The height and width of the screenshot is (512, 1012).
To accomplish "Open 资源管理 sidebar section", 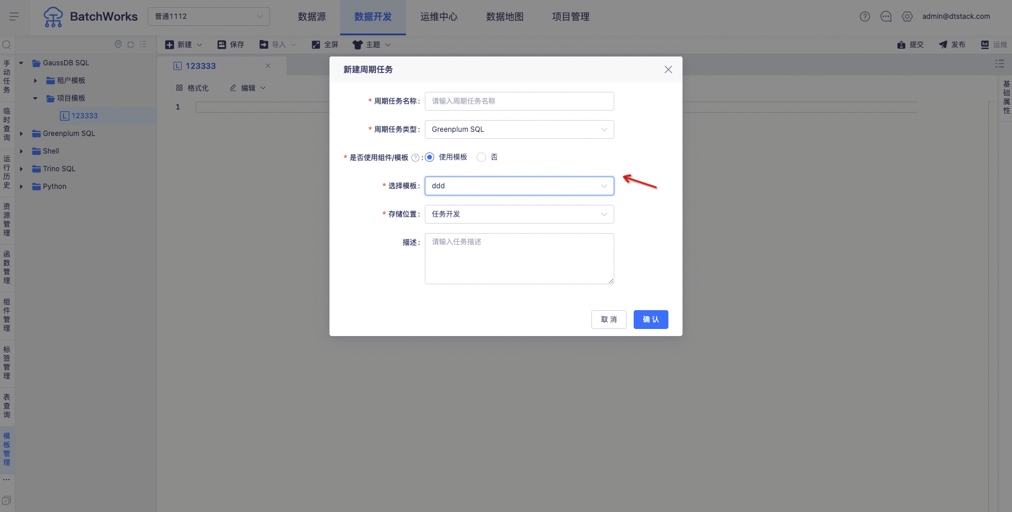I will (x=7, y=220).
